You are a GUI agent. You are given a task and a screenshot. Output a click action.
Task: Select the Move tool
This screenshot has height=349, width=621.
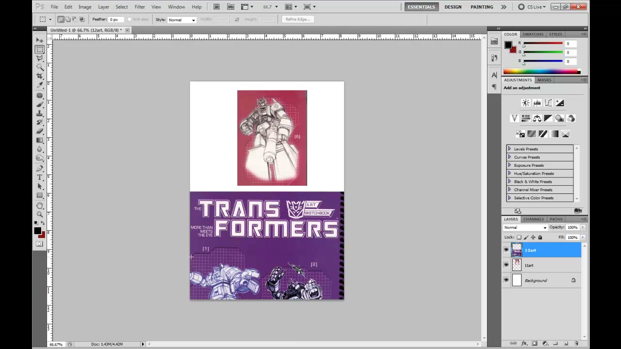[x=40, y=40]
